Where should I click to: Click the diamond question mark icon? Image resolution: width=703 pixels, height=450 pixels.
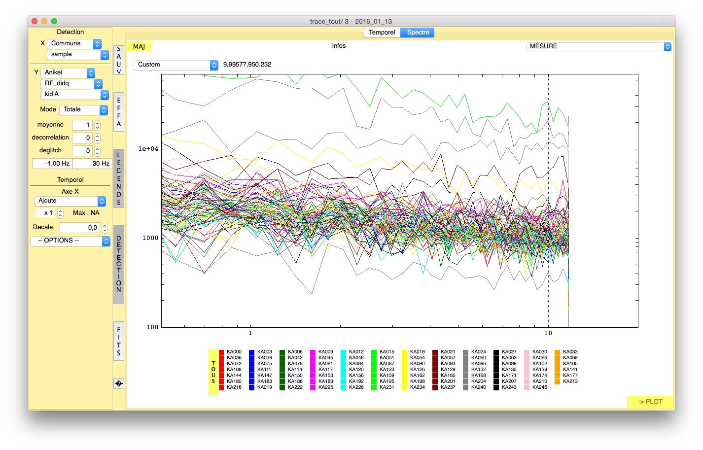point(118,383)
